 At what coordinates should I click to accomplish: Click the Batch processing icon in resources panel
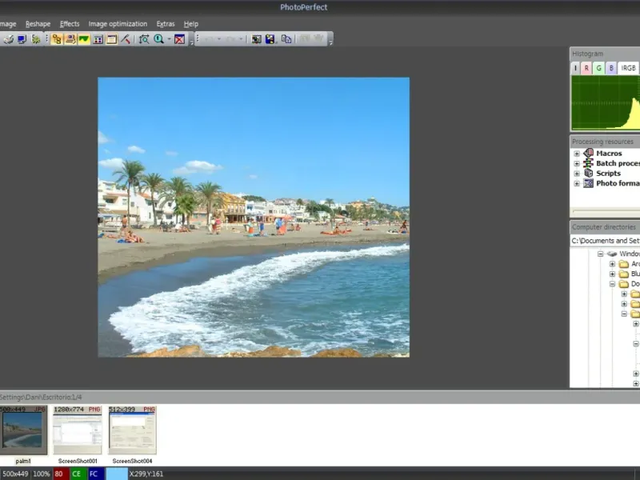point(588,163)
